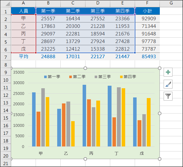Select column G header
Screen dimensions: 183x167
[171, 3]
